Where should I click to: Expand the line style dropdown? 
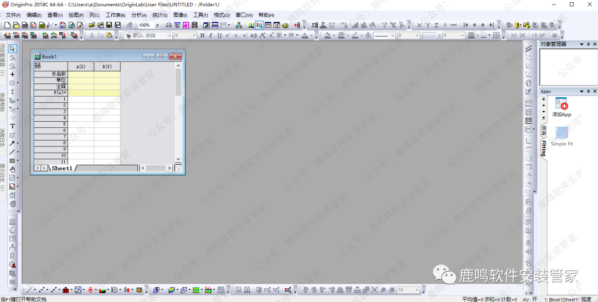pyautogui.click(x=393, y=35)
